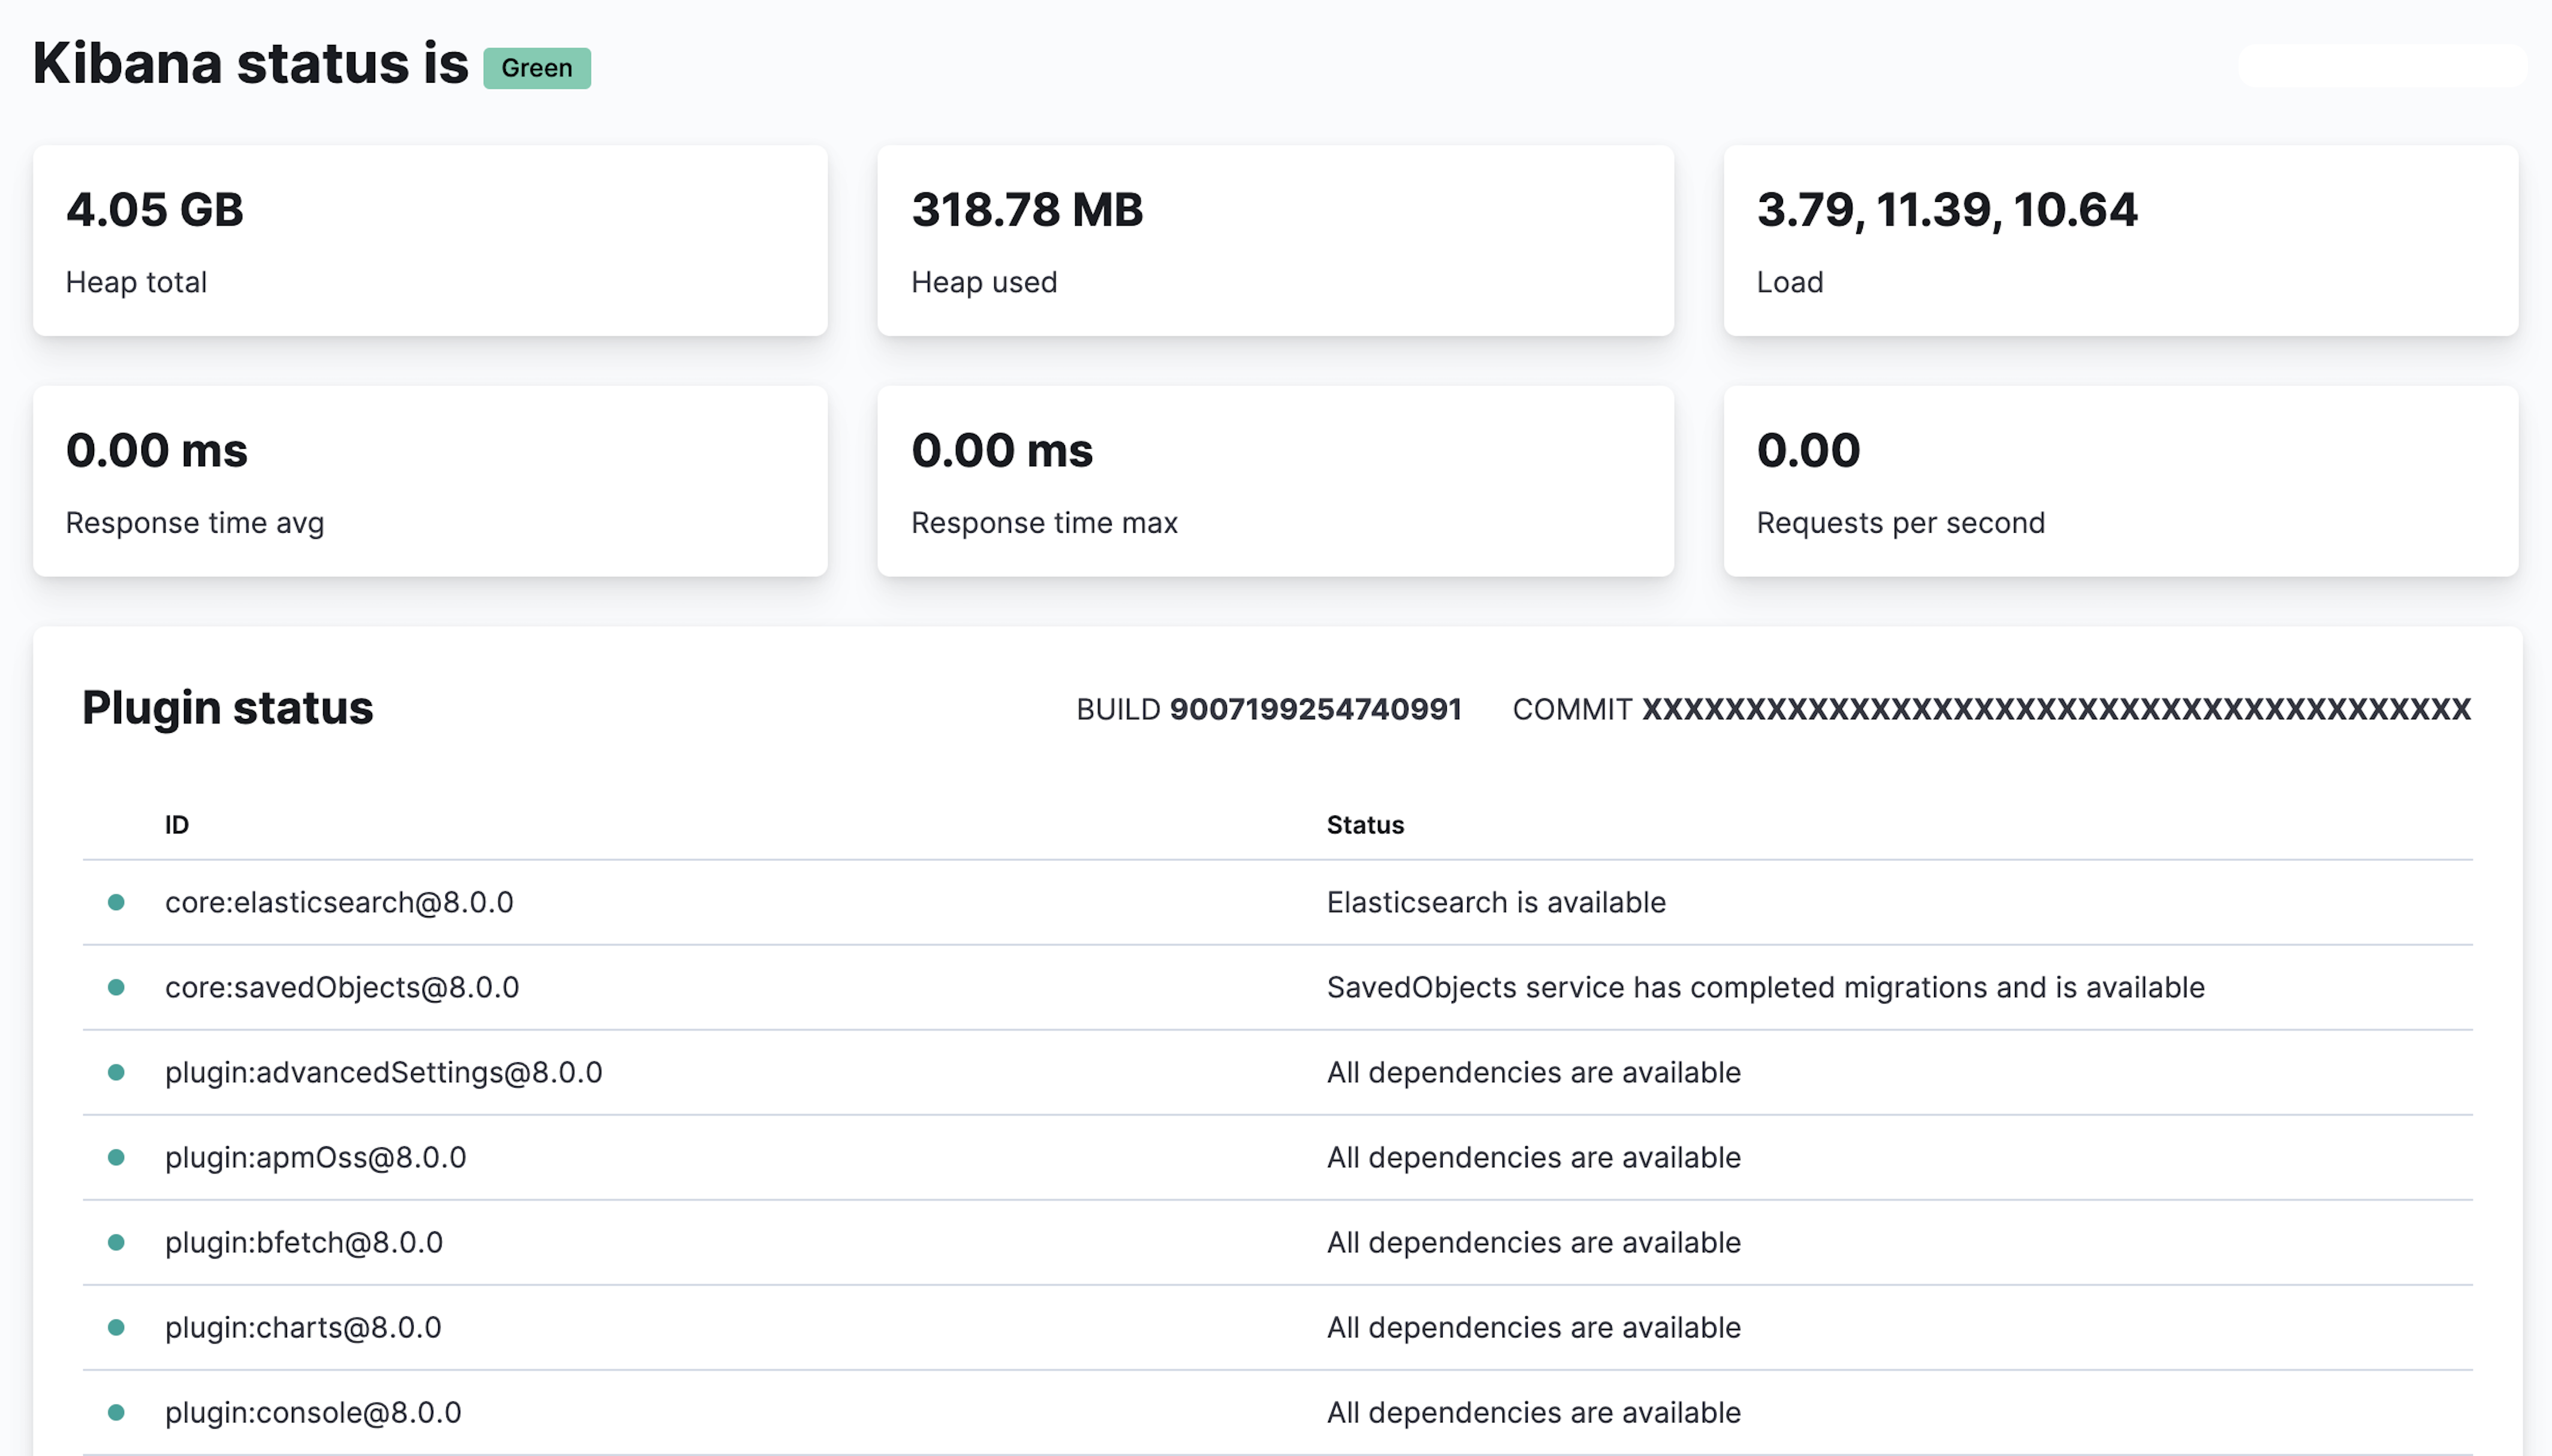Viewport: 2552px width, 1456px height.
Task: Sort the table by the Status column
Action: coord(1365,824)
